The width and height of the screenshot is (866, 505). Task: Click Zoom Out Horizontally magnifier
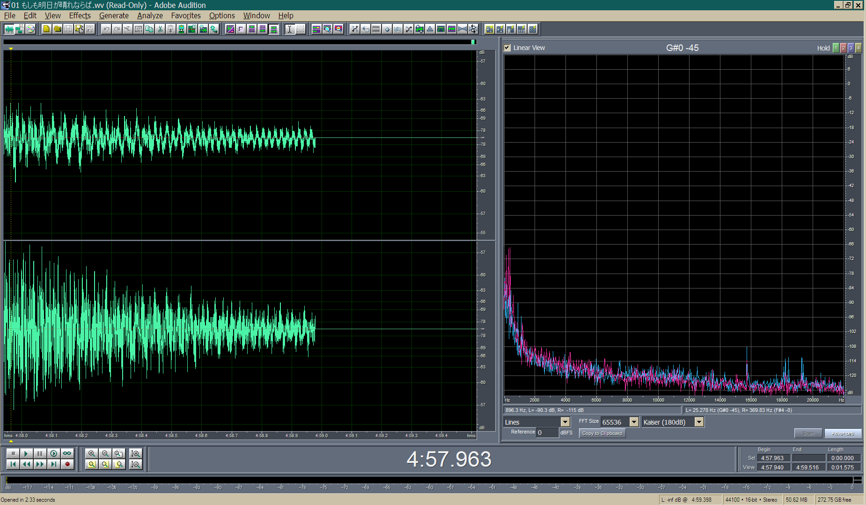coord(105,453)
